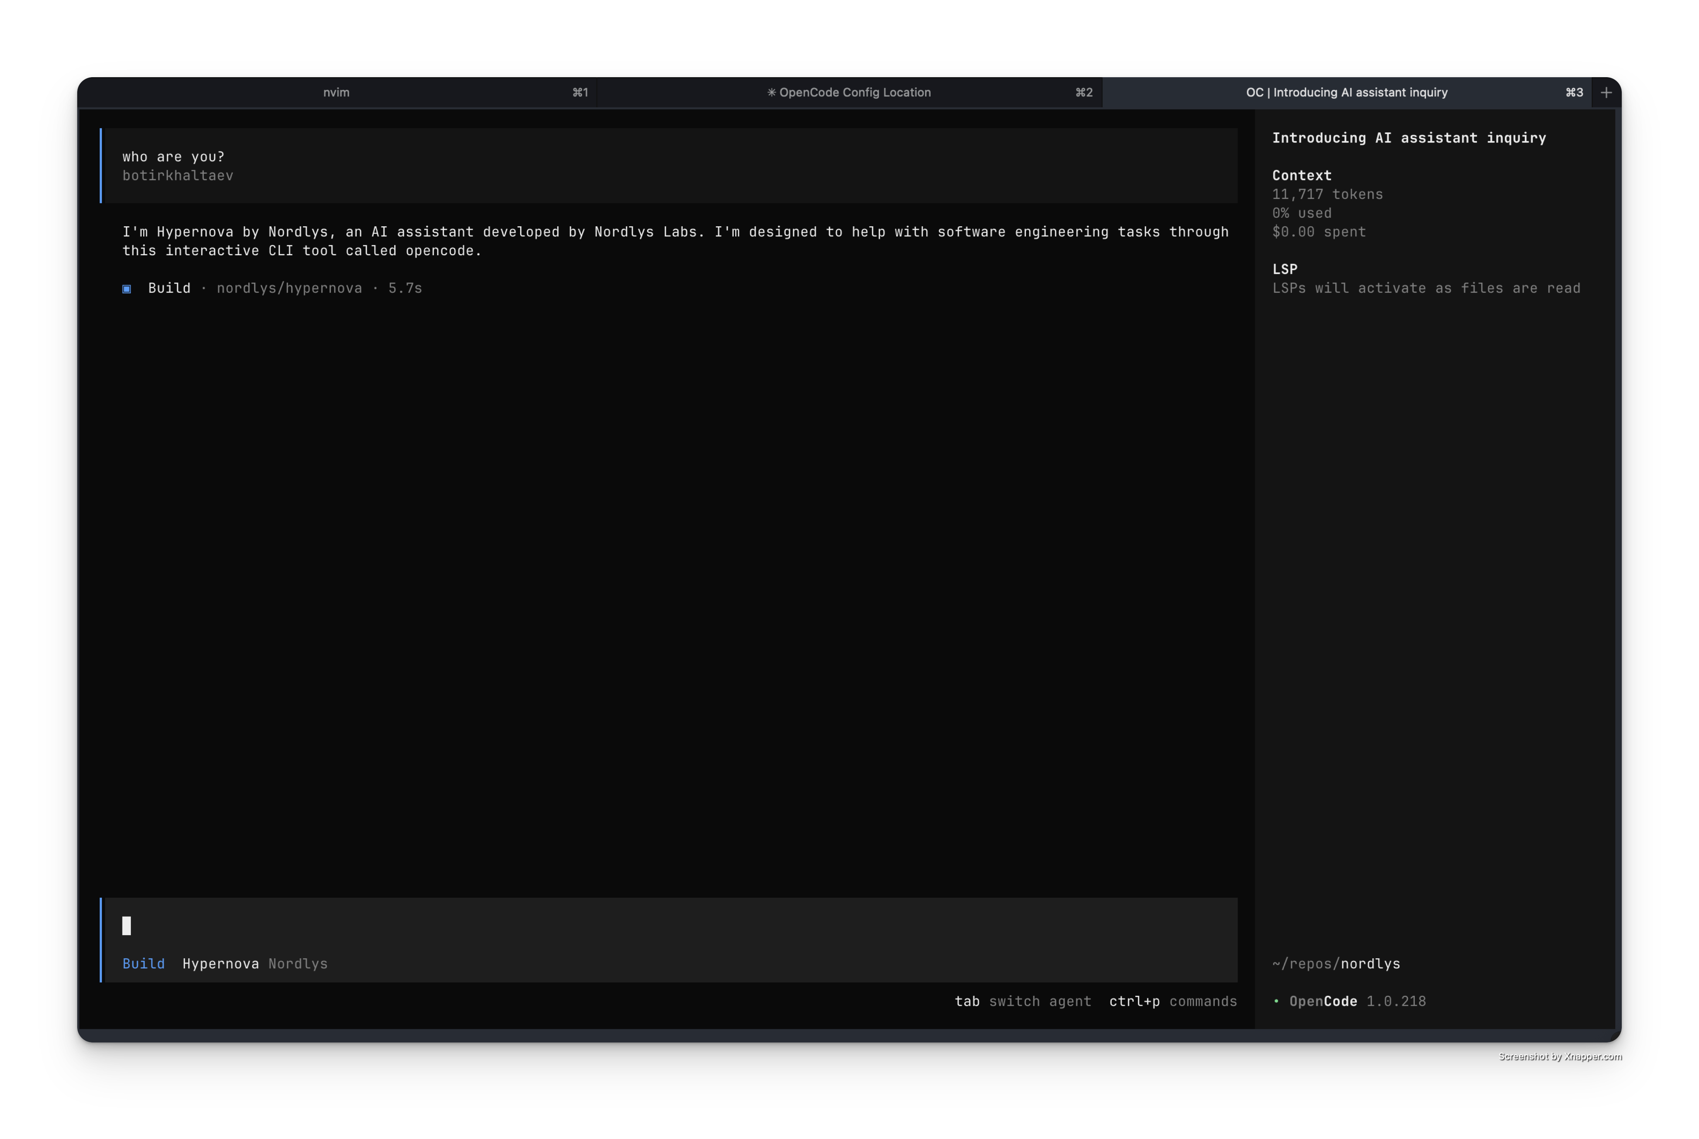
Task: Click the ~/repos/nordlys directory path
Action: point(1336,964)
